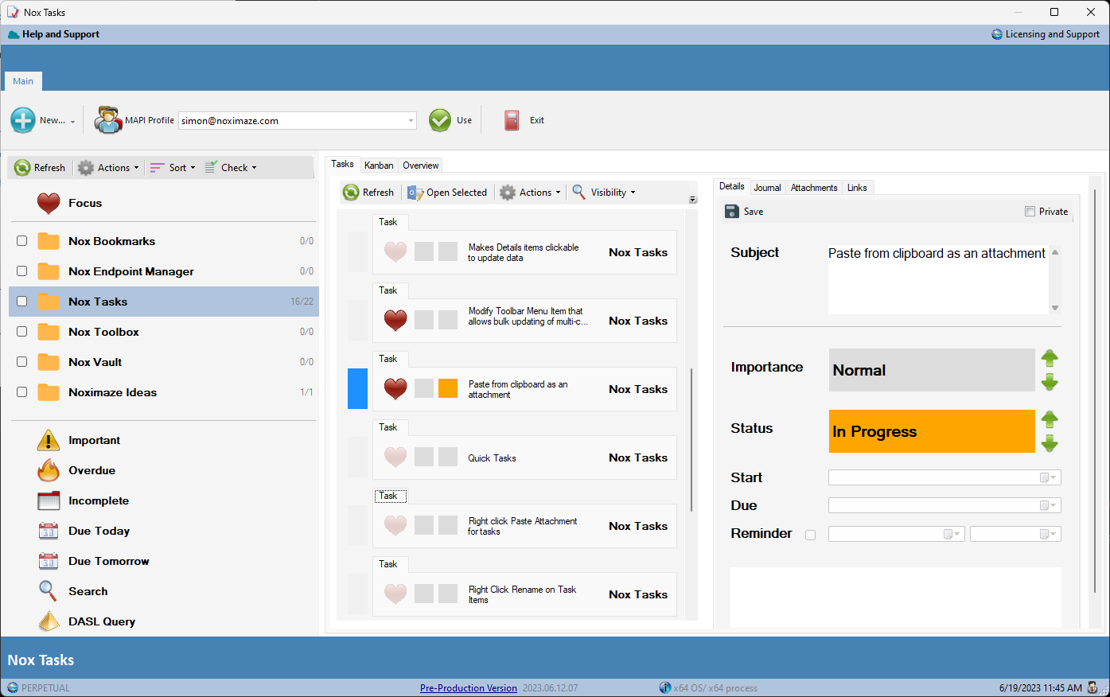Switch to the Overview tab
This screenshot has height=697, width=1110.
[x=420, y=165]
